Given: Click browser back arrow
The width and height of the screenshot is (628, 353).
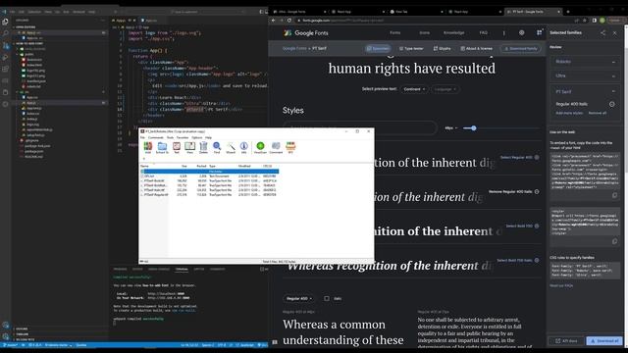Looking at the screenshot, I should point(274,20).
